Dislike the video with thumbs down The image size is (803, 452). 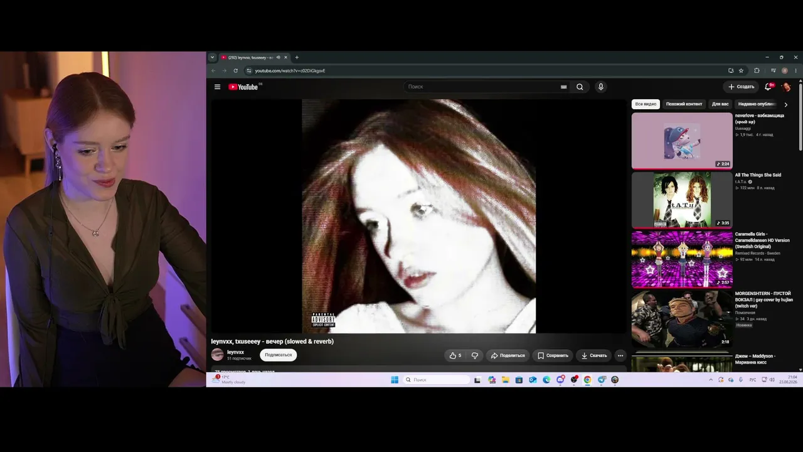474,355
